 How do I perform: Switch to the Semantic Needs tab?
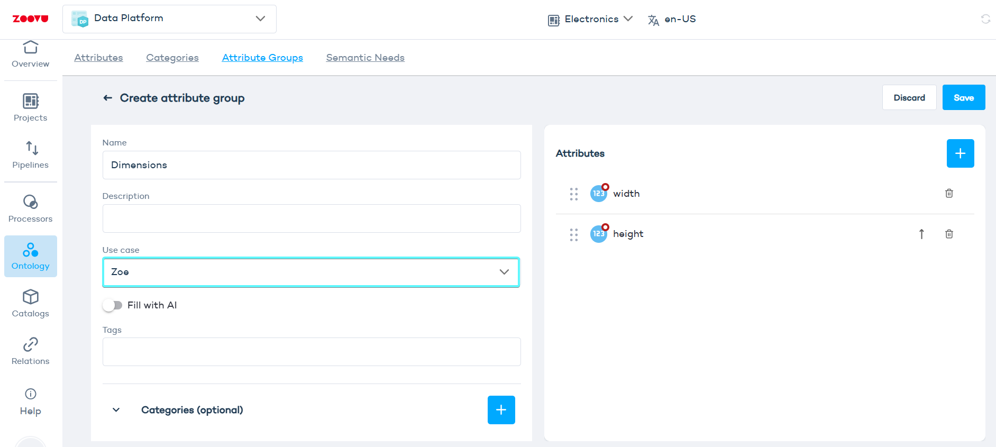365,58
